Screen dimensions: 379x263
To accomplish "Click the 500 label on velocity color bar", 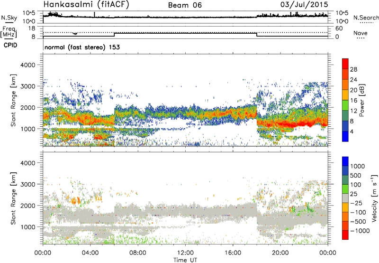I will pyautogui.click(x=356, y=175).
